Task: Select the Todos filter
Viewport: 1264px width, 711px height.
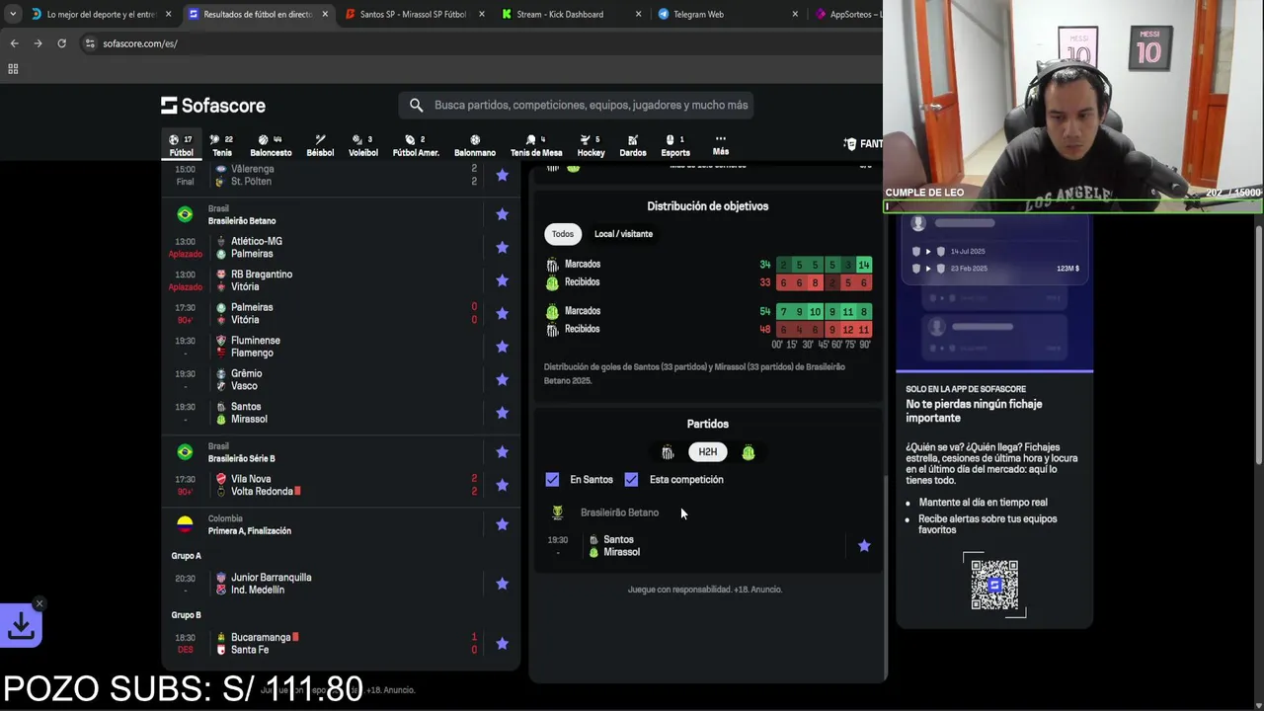Action: 563,234
